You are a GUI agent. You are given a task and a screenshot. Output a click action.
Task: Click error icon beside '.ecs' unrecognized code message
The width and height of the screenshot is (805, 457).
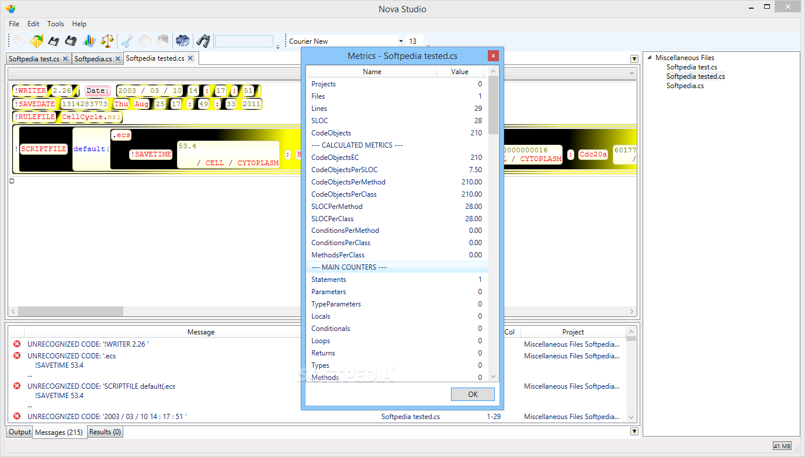coord(17,355)
